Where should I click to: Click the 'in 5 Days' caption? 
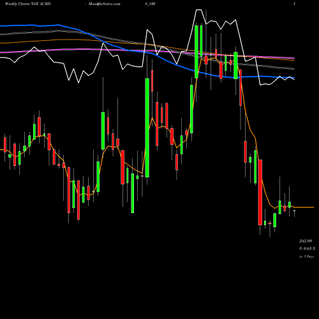pyautogui.click(x=306, y=256)
